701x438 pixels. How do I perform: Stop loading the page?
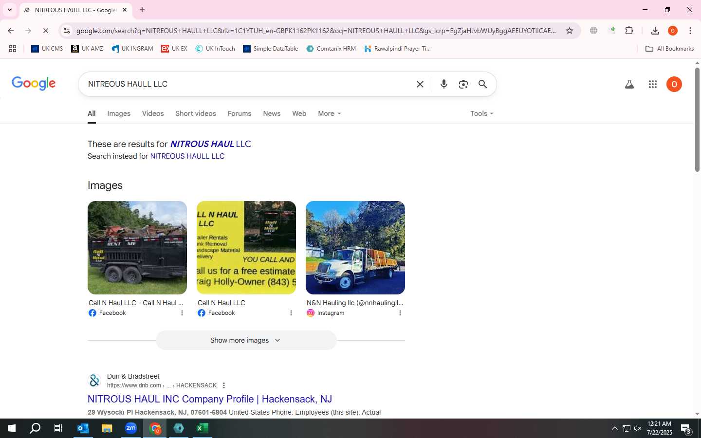[45, 31]
